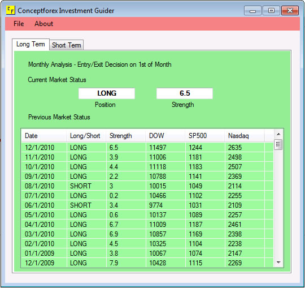Click the LONG position field
Image resolution: width=305 pixels, height=288 pixels.
[107, 93]
